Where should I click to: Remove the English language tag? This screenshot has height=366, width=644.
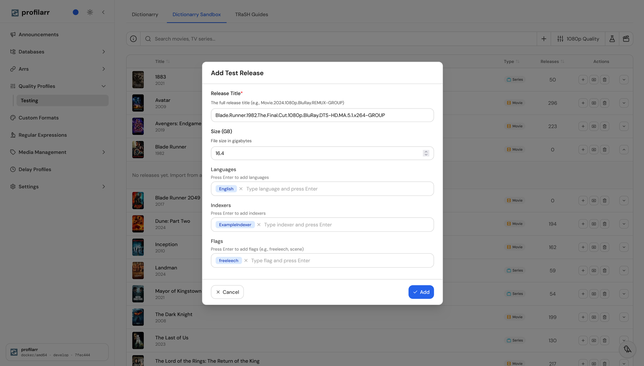(x=241, y=189)
